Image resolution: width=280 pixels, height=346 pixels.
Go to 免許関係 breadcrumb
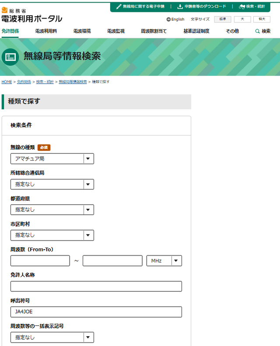pyautogui.click(x=24, y=82)
